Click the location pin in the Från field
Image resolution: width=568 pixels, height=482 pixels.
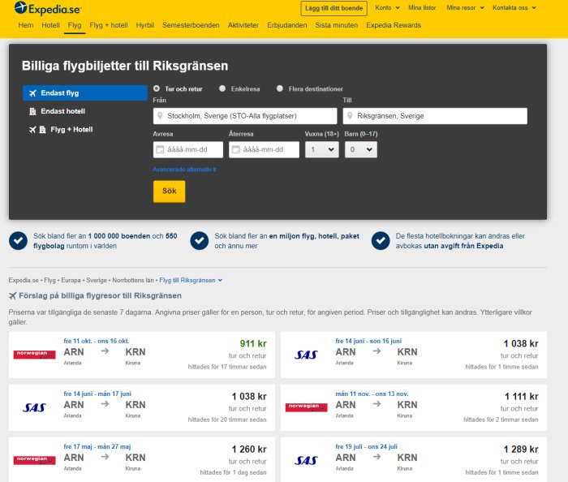click(x=160, y=116)
